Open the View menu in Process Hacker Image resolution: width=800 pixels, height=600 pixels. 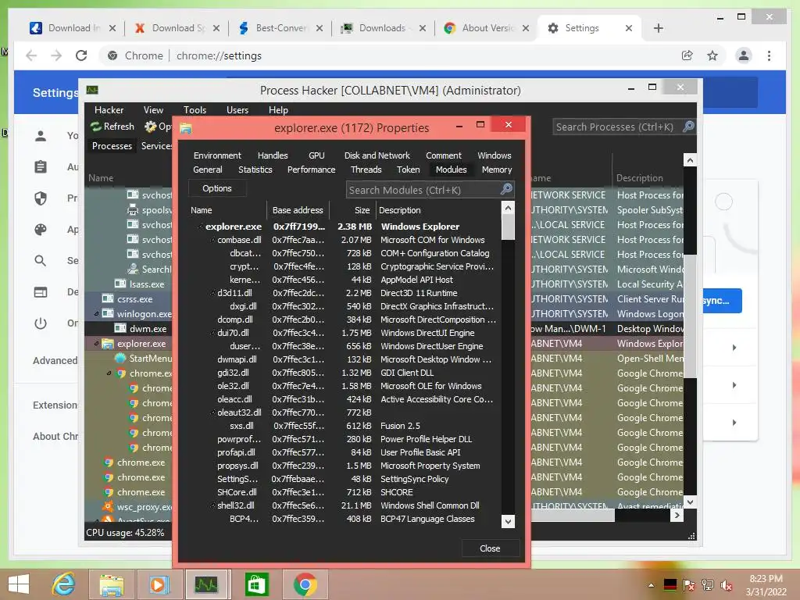(153, 110)
